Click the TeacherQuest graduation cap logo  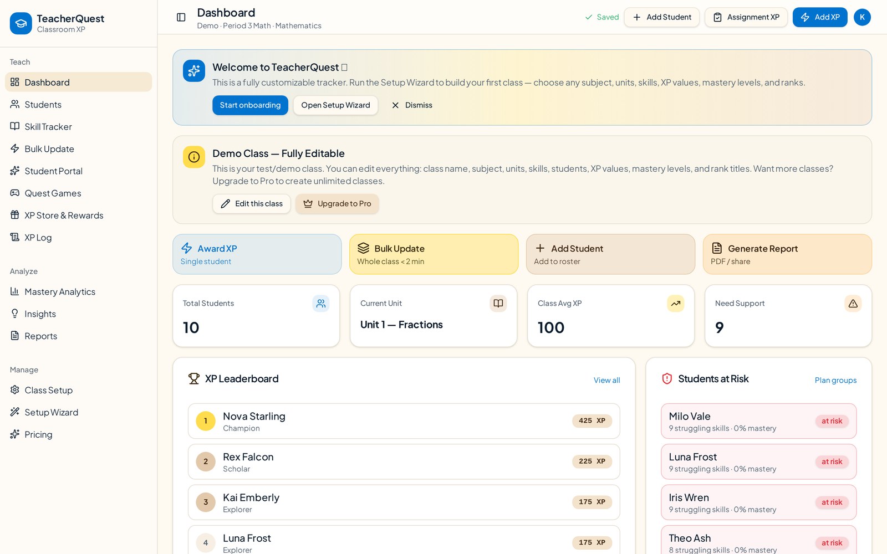click(x=21, y=23)
